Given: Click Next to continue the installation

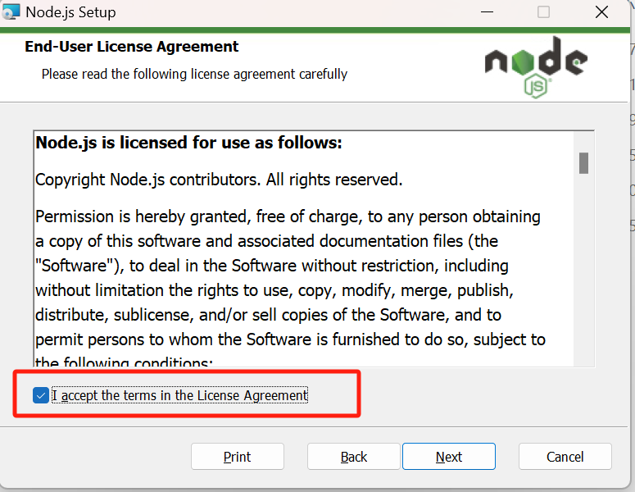Looking at the screenshot, I should [x=449, y=457].
